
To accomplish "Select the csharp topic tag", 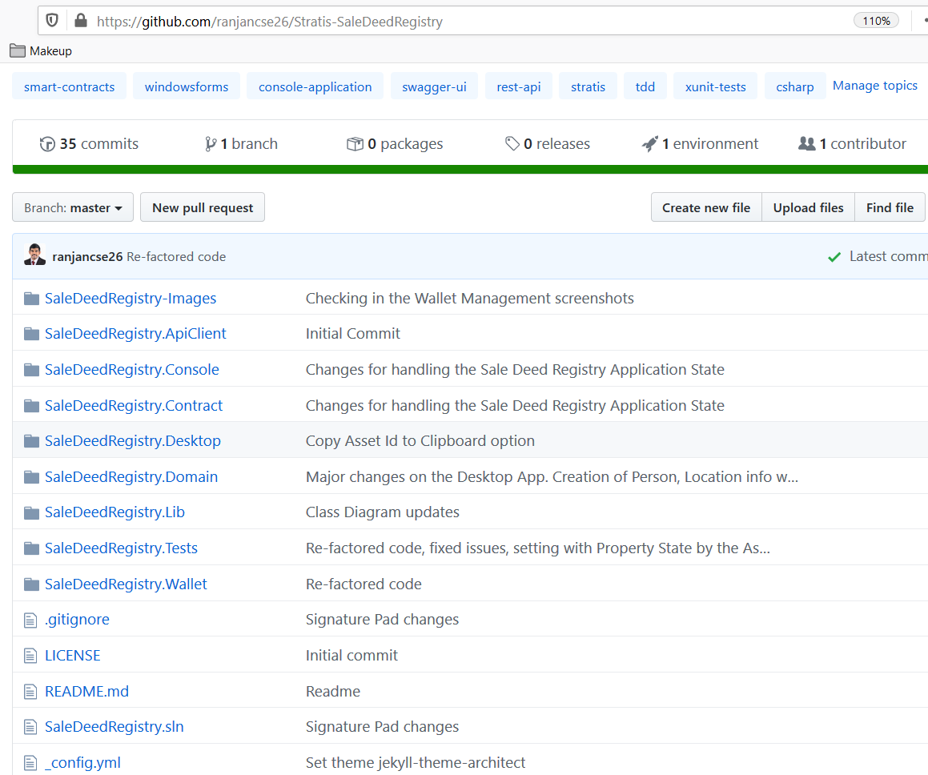I will pos(795,86).
